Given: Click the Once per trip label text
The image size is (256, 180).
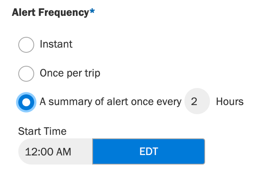Looking at the screenshot, I should [70, 73].
